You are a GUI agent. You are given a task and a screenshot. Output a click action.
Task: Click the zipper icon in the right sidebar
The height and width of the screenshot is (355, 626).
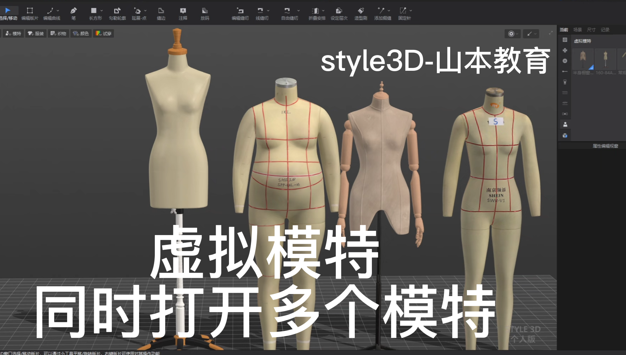(565, 82)
